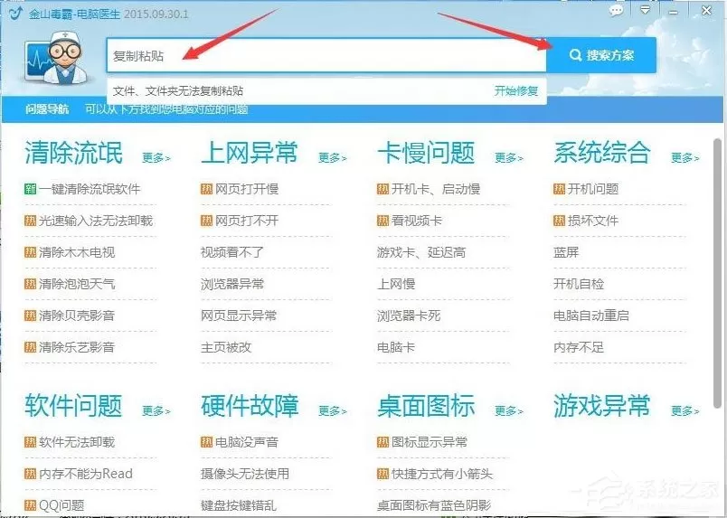This screenshot has width=727, height=518.
Task: Open the title bar dropdown menu icon
Action: click(645, 10)
